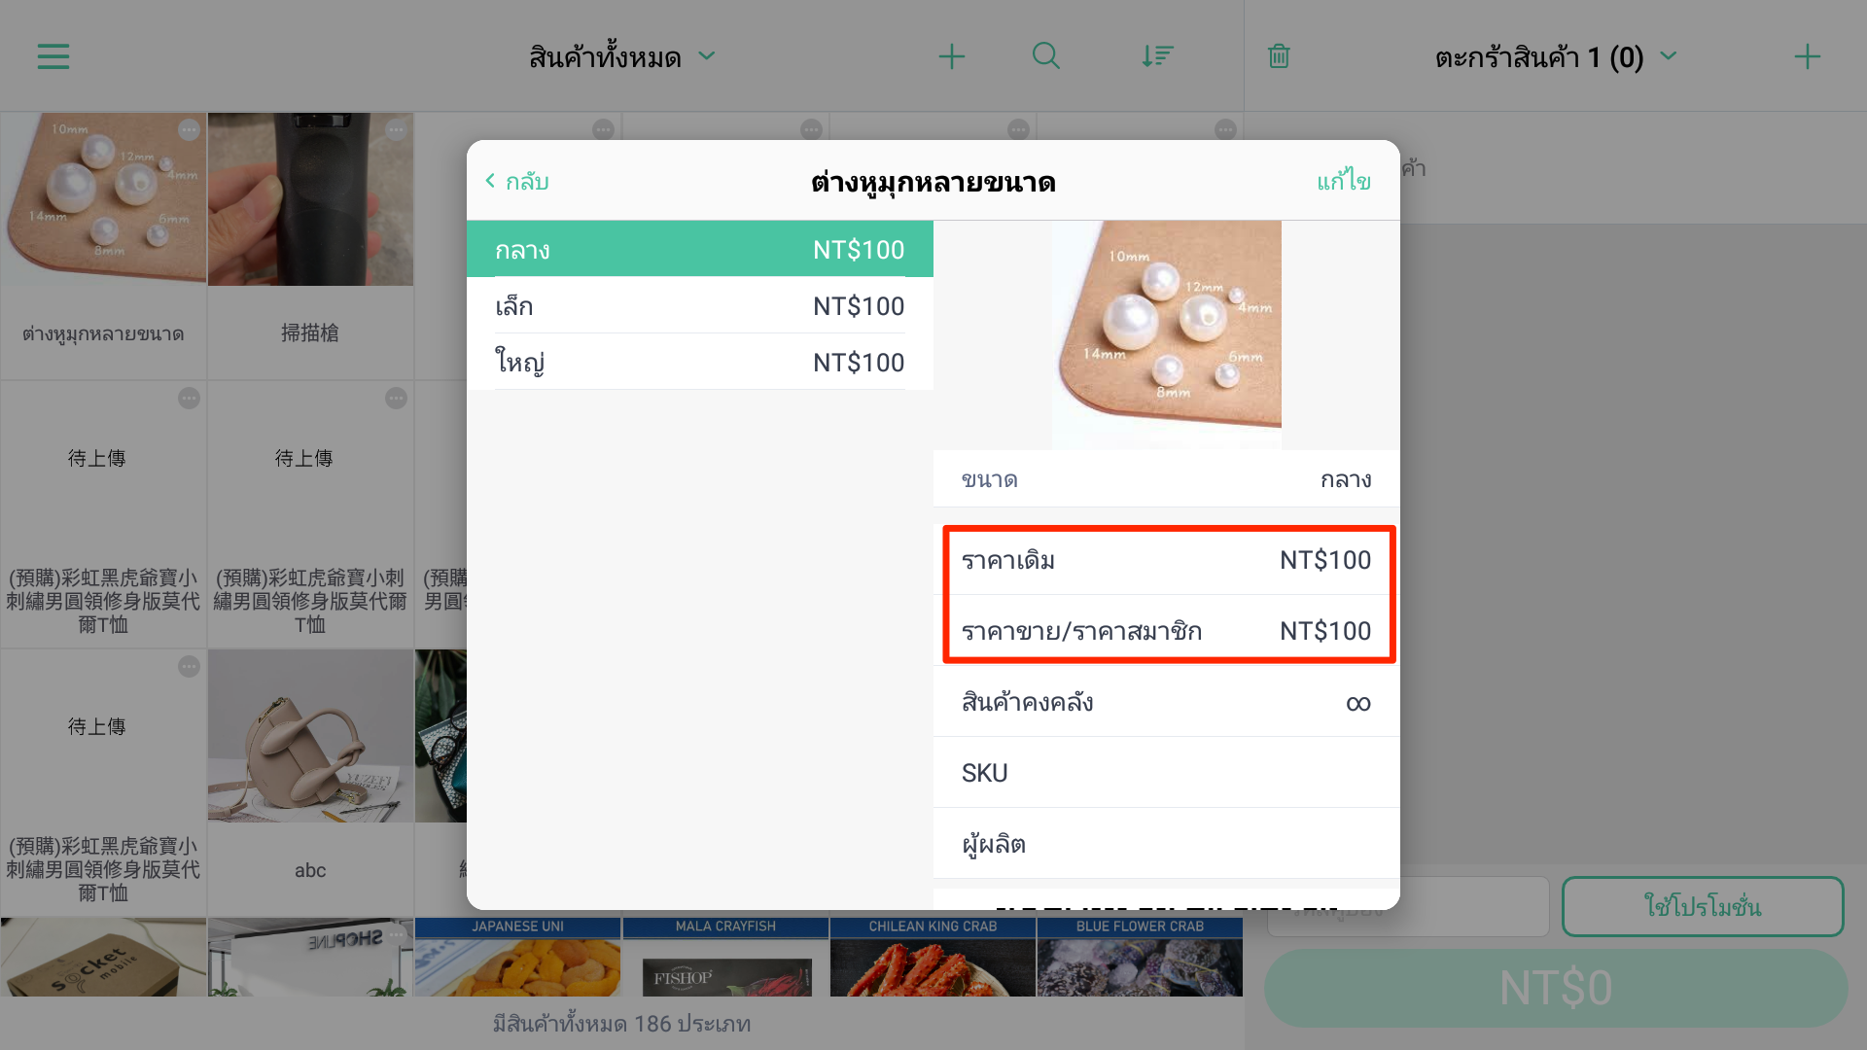Viewport: 1867px width, 1050px height.
Task: Add a new cart with plus icon
Action: click(x=1807, y=56)
